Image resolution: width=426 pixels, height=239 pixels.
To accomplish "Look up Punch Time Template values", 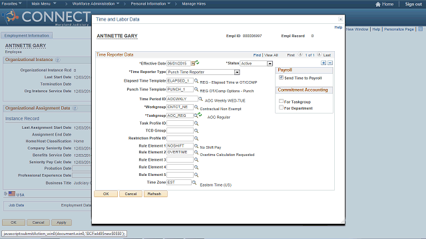I will coord(196,89).
